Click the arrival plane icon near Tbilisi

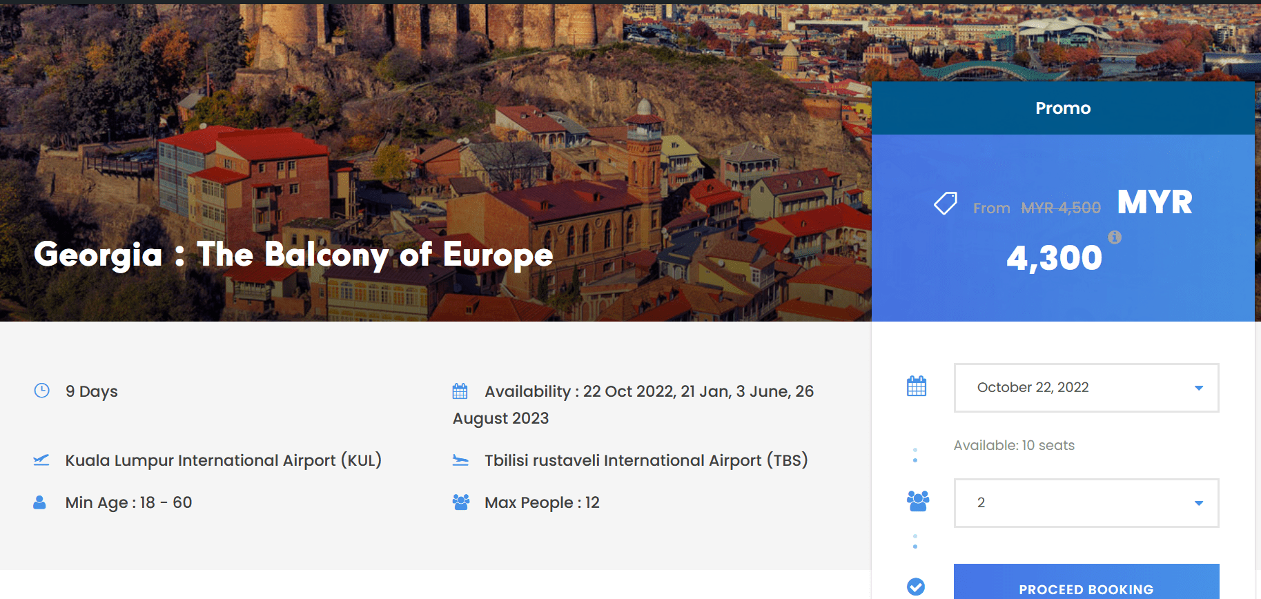tap(460, 460)
